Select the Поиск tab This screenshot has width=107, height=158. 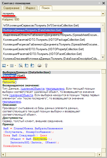tap(46, 8)
